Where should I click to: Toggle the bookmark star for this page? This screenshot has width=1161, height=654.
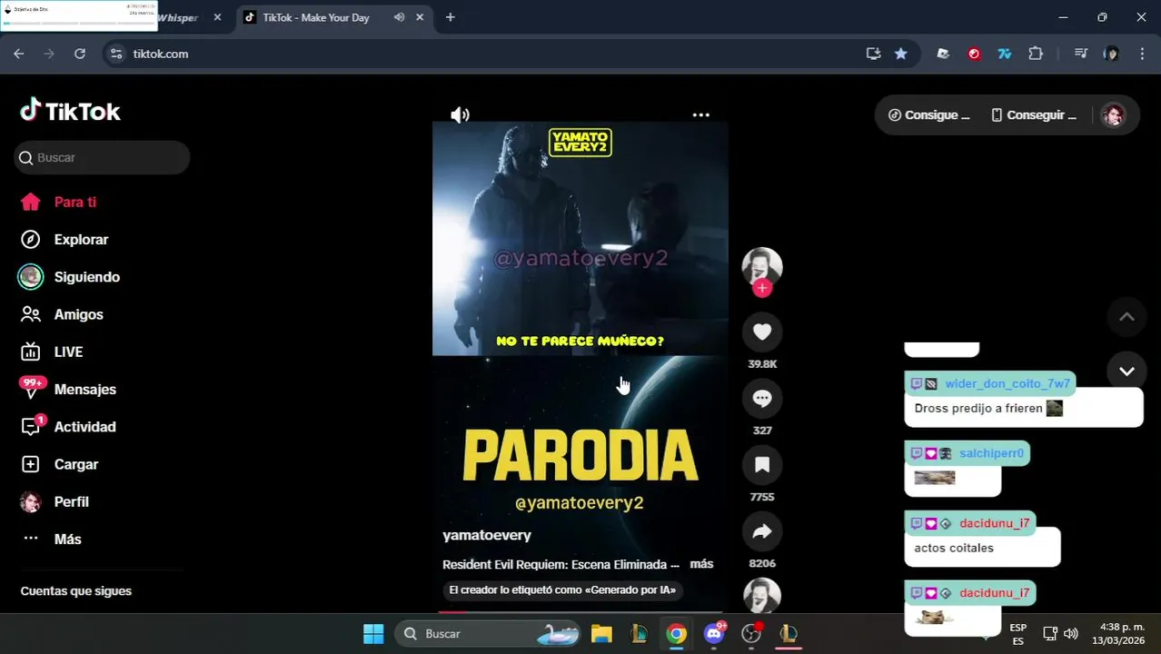pos(900,54)
